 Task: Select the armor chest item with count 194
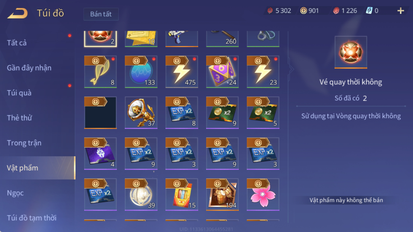(x=222, y=195)
